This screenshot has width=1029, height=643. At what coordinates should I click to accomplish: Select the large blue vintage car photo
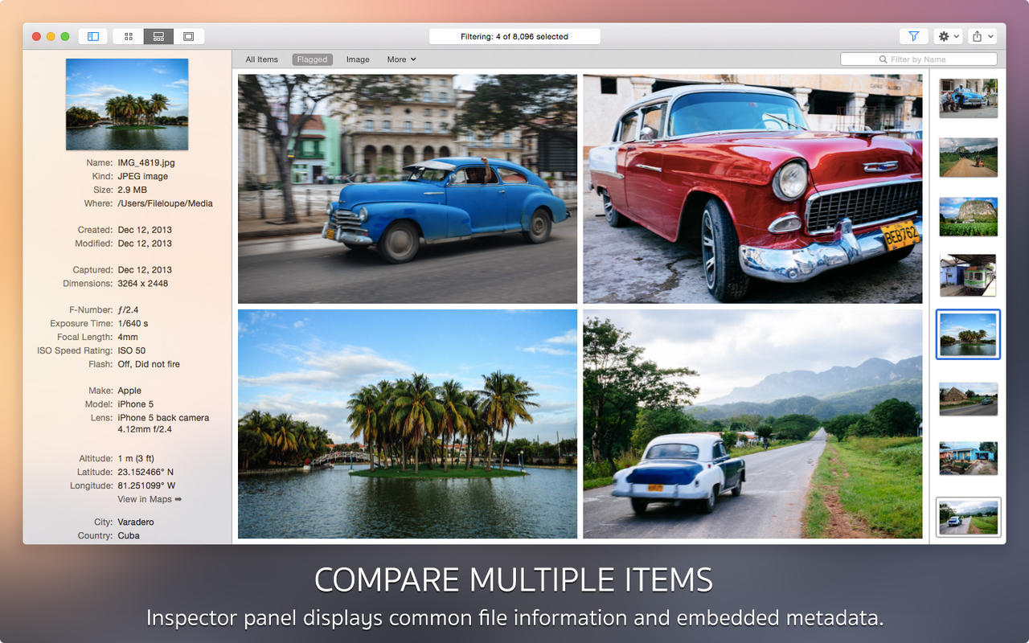[408, 189]
